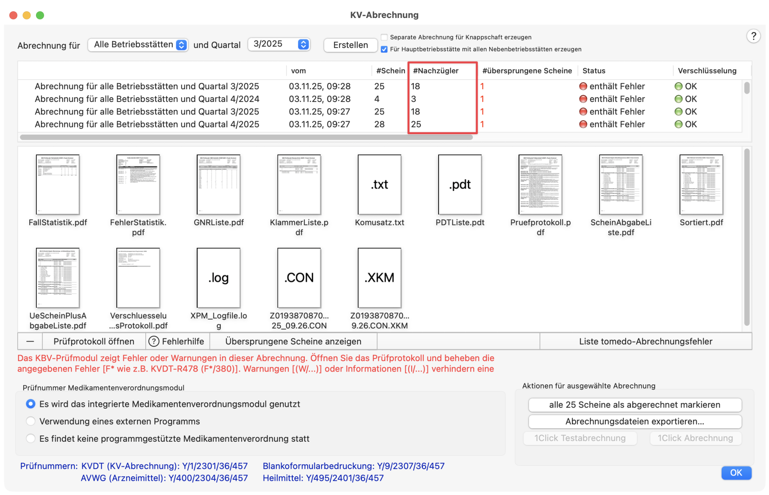Screen dimensions: 769x495
Task: Open the 'Alle Betriebsstätten' dropdown
Action: [x=138, y=45]
